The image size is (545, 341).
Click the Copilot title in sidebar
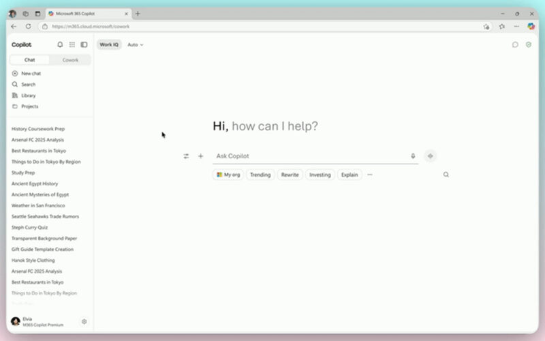click(21, 44)
